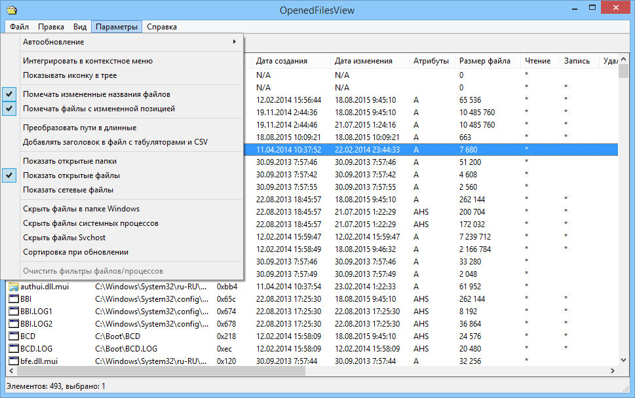Screen dimensions: 635x398
Task: Open the Файл menu
Action: (x=19, y=27)
